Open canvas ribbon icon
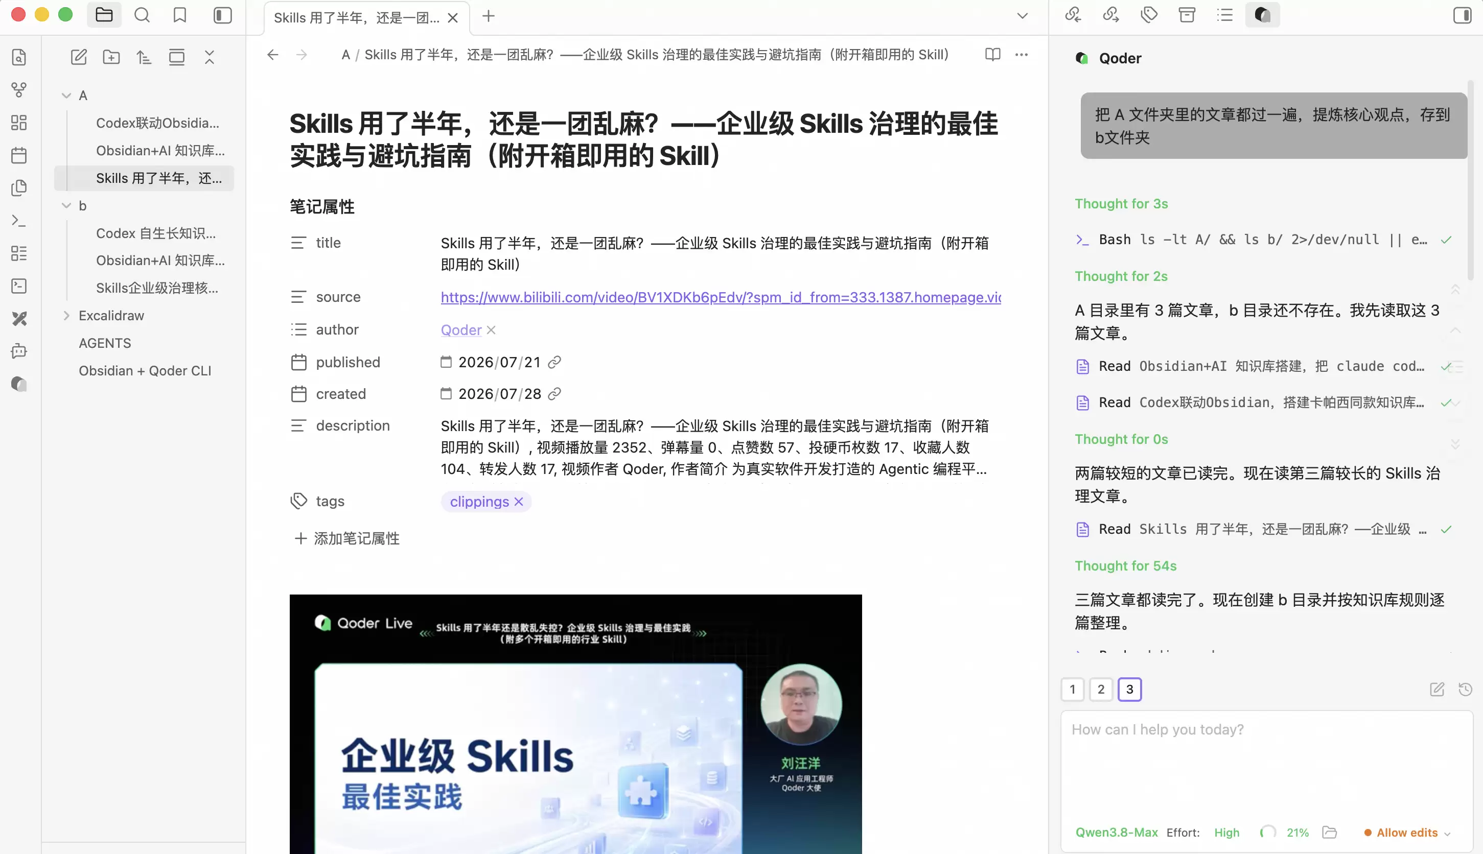 point(19,123)
